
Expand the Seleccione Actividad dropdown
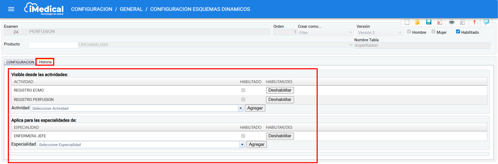coord(241,108)
